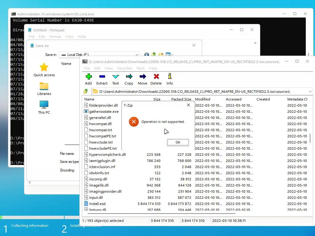Screen dimensions: 315x236
Task: Click OK in the 7-Zip error dialog
Action: coord(178,142)
